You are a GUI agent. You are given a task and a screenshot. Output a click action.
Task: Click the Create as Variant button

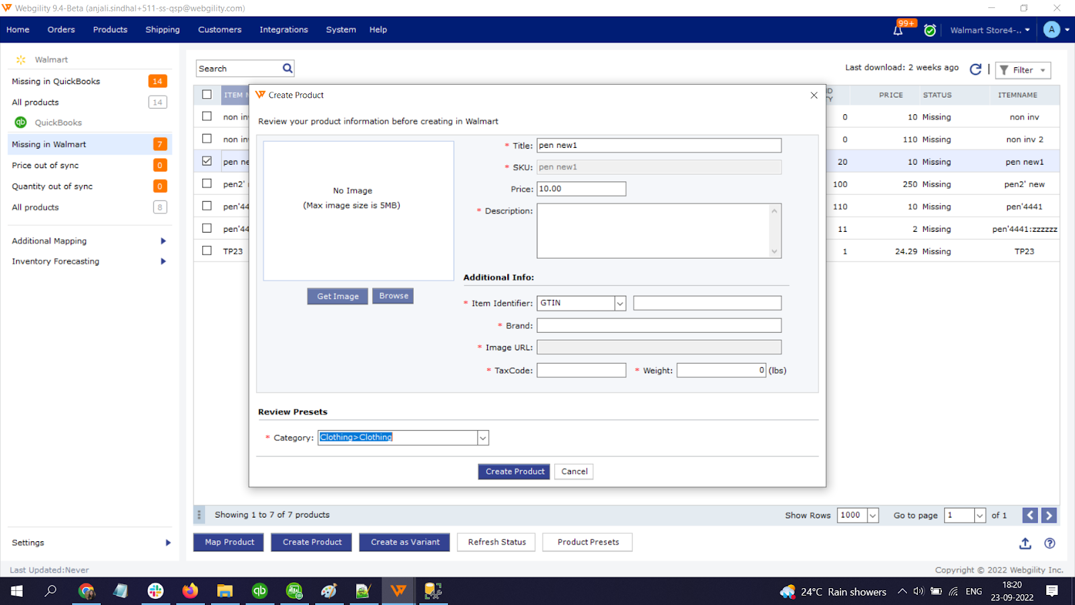[x=405, y=542]
